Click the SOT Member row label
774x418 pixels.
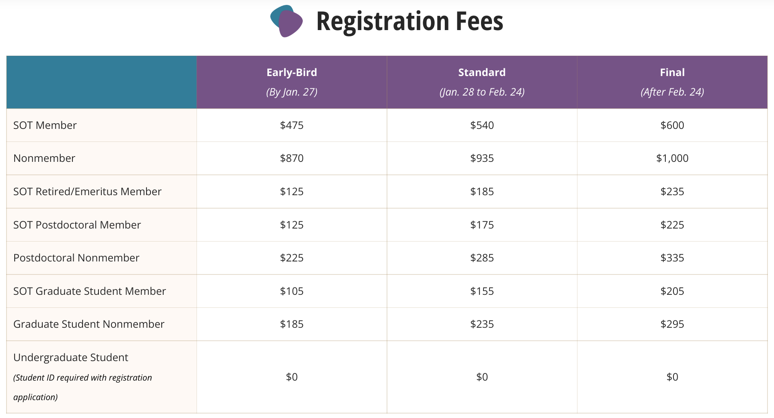click(x=45, y=125)
